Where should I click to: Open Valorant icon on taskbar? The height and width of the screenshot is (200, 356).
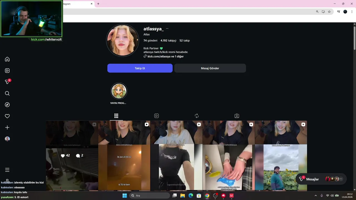[231, 196]
